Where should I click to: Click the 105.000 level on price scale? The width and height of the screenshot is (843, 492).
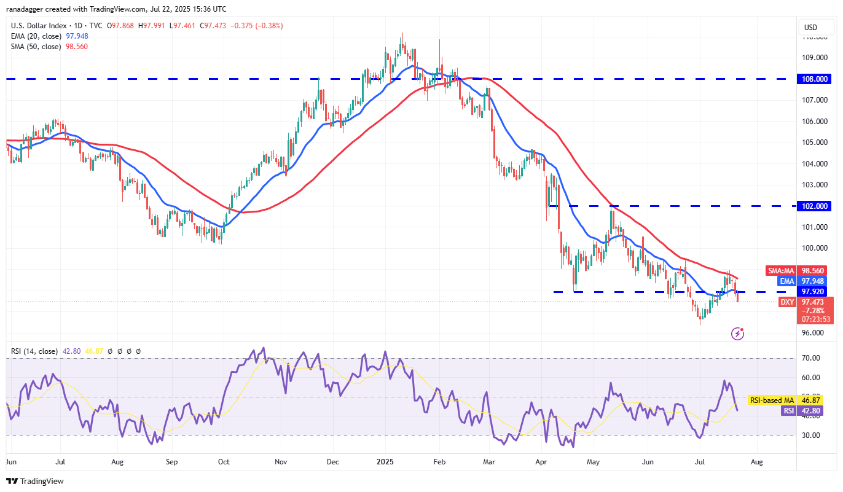[x=814, y=143]
